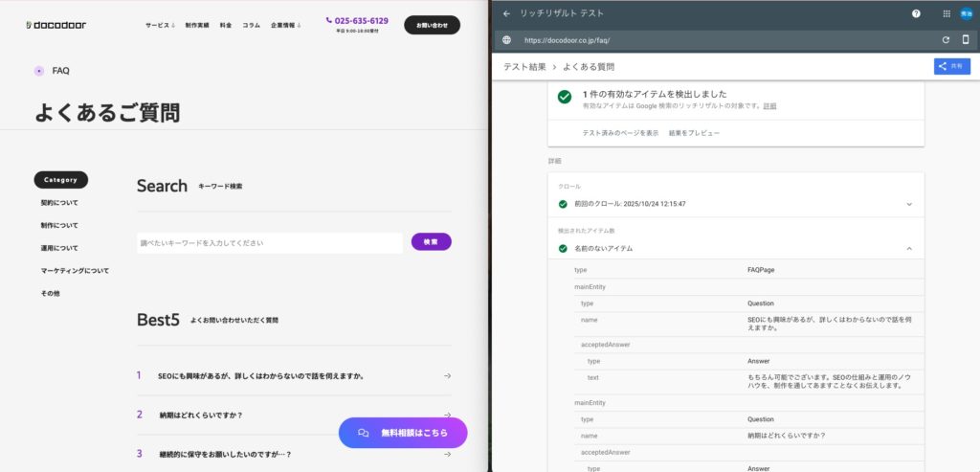
Task: Click the FAQ breadcrumb dot icon
Action: click(38, 71)
